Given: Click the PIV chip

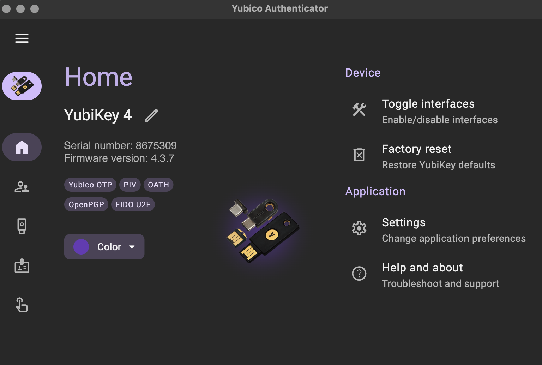Looking at the screenshot, I should tap(130, 184).
